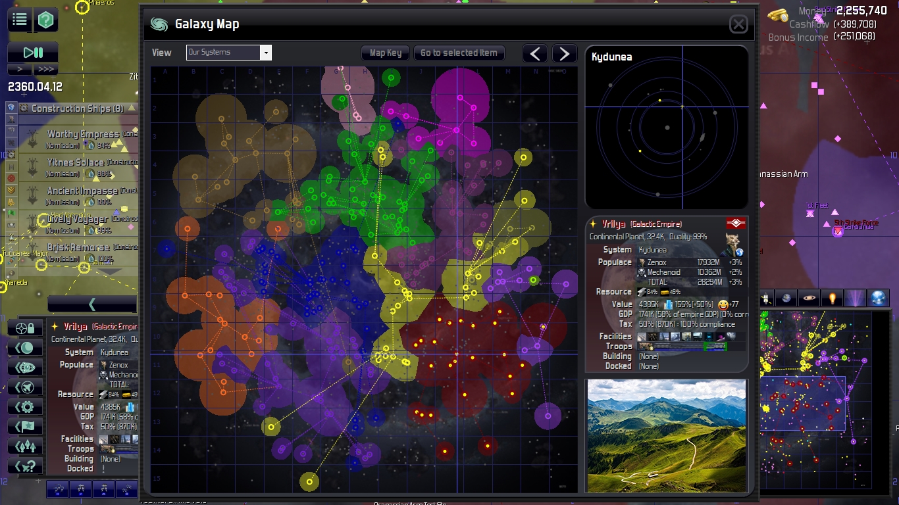Open the green help hexagon icon
This screenshot has width=899, height=505.
coord(46,20)
